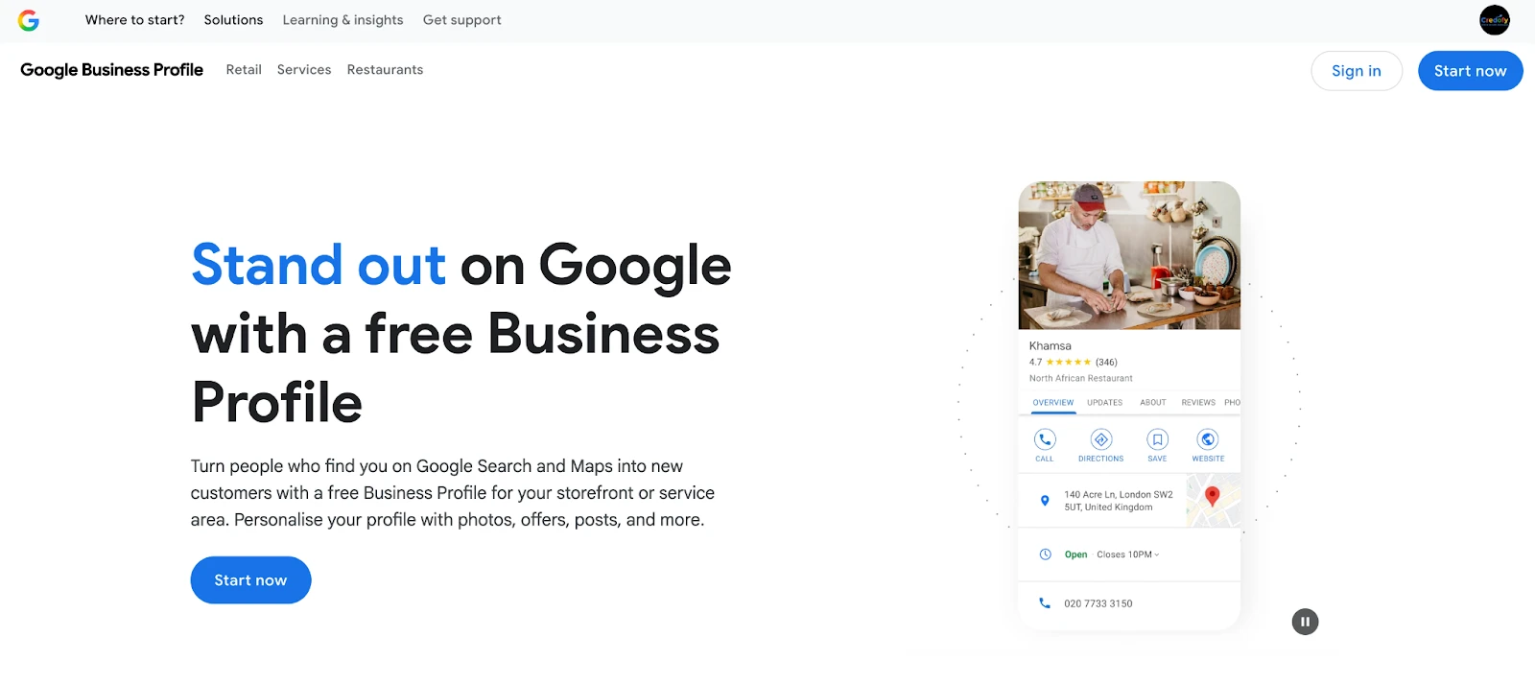Click Start now below the hero text
The width and height of the screenshot is (1535, 684).
click(x=250, y=580)
